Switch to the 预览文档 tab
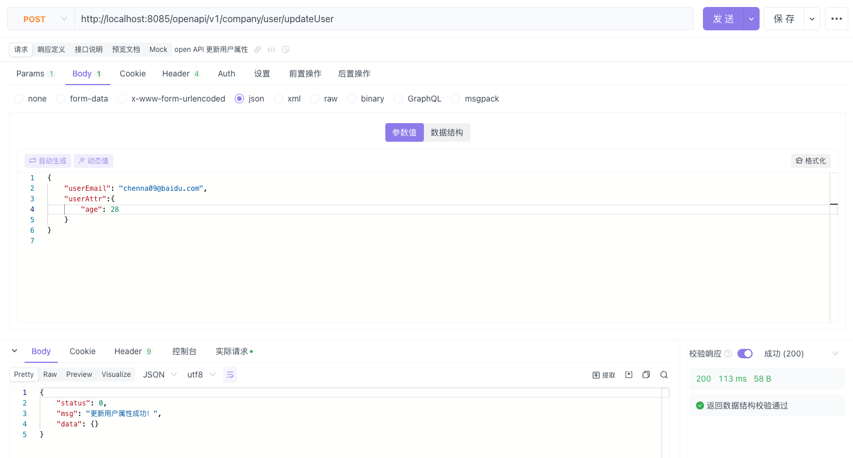 pos(126,50)
